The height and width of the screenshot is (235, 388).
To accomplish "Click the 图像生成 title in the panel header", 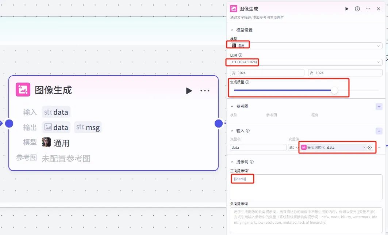I will (249, 9).
